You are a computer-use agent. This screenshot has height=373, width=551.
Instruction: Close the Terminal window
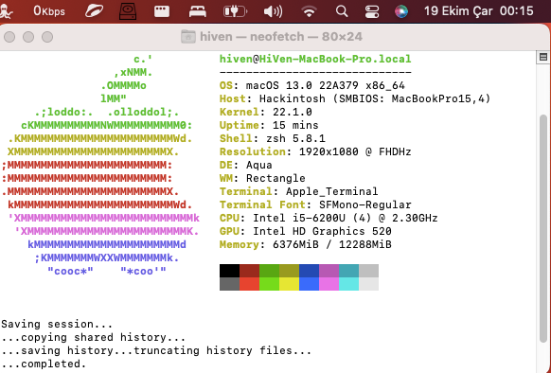coord(9,37)
